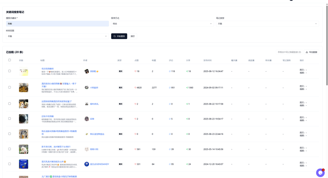Image resolution: width=328 pixels, height=178 pixels.
Task: Click the 点赞 likes column header
Action: click(x=136, y=60)
